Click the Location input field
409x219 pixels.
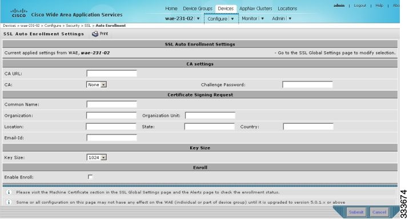[111, 127]
